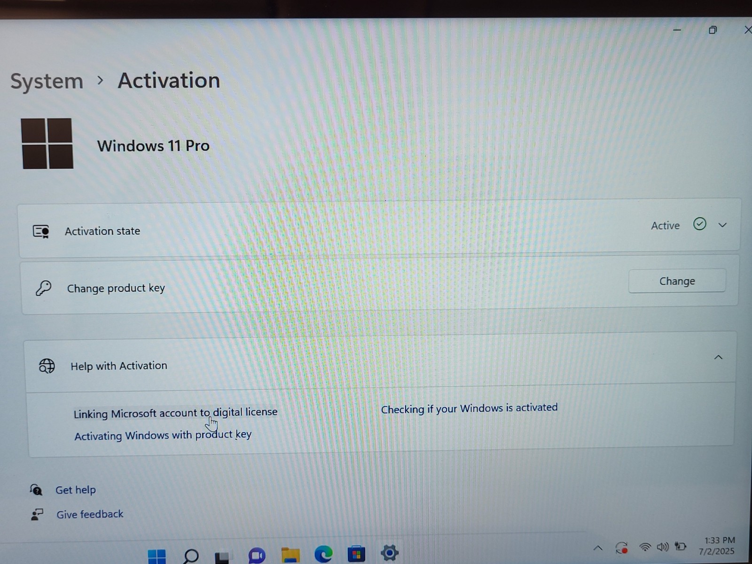Click the Active status text
The image size is (752, 564).
coord(665,226)
